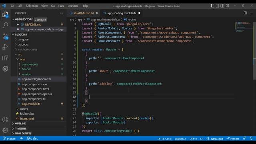This screenshot has height=144, width=256.
Task: Open the Manage gear icon
Action: pos(5,130)
